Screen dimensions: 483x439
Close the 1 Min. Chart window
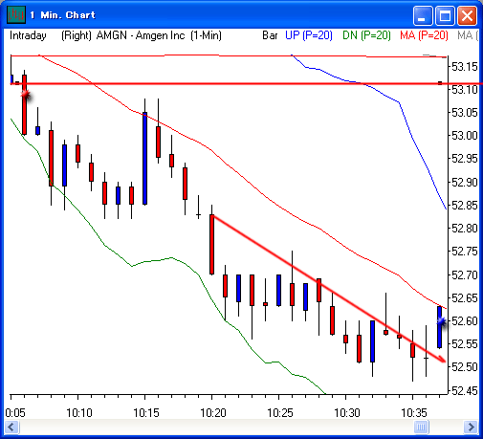[467, 15]
